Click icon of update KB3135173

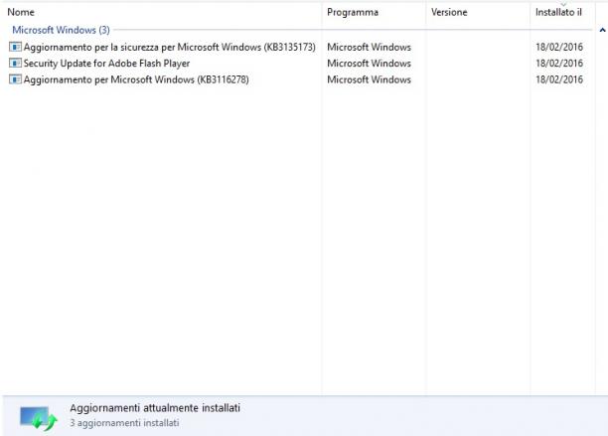[x=15, y=47]
